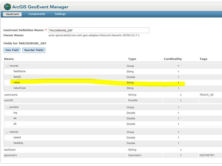Click the userID field name
The width and height of the screenshot is (222, 166).
click(x=9, y=100)
